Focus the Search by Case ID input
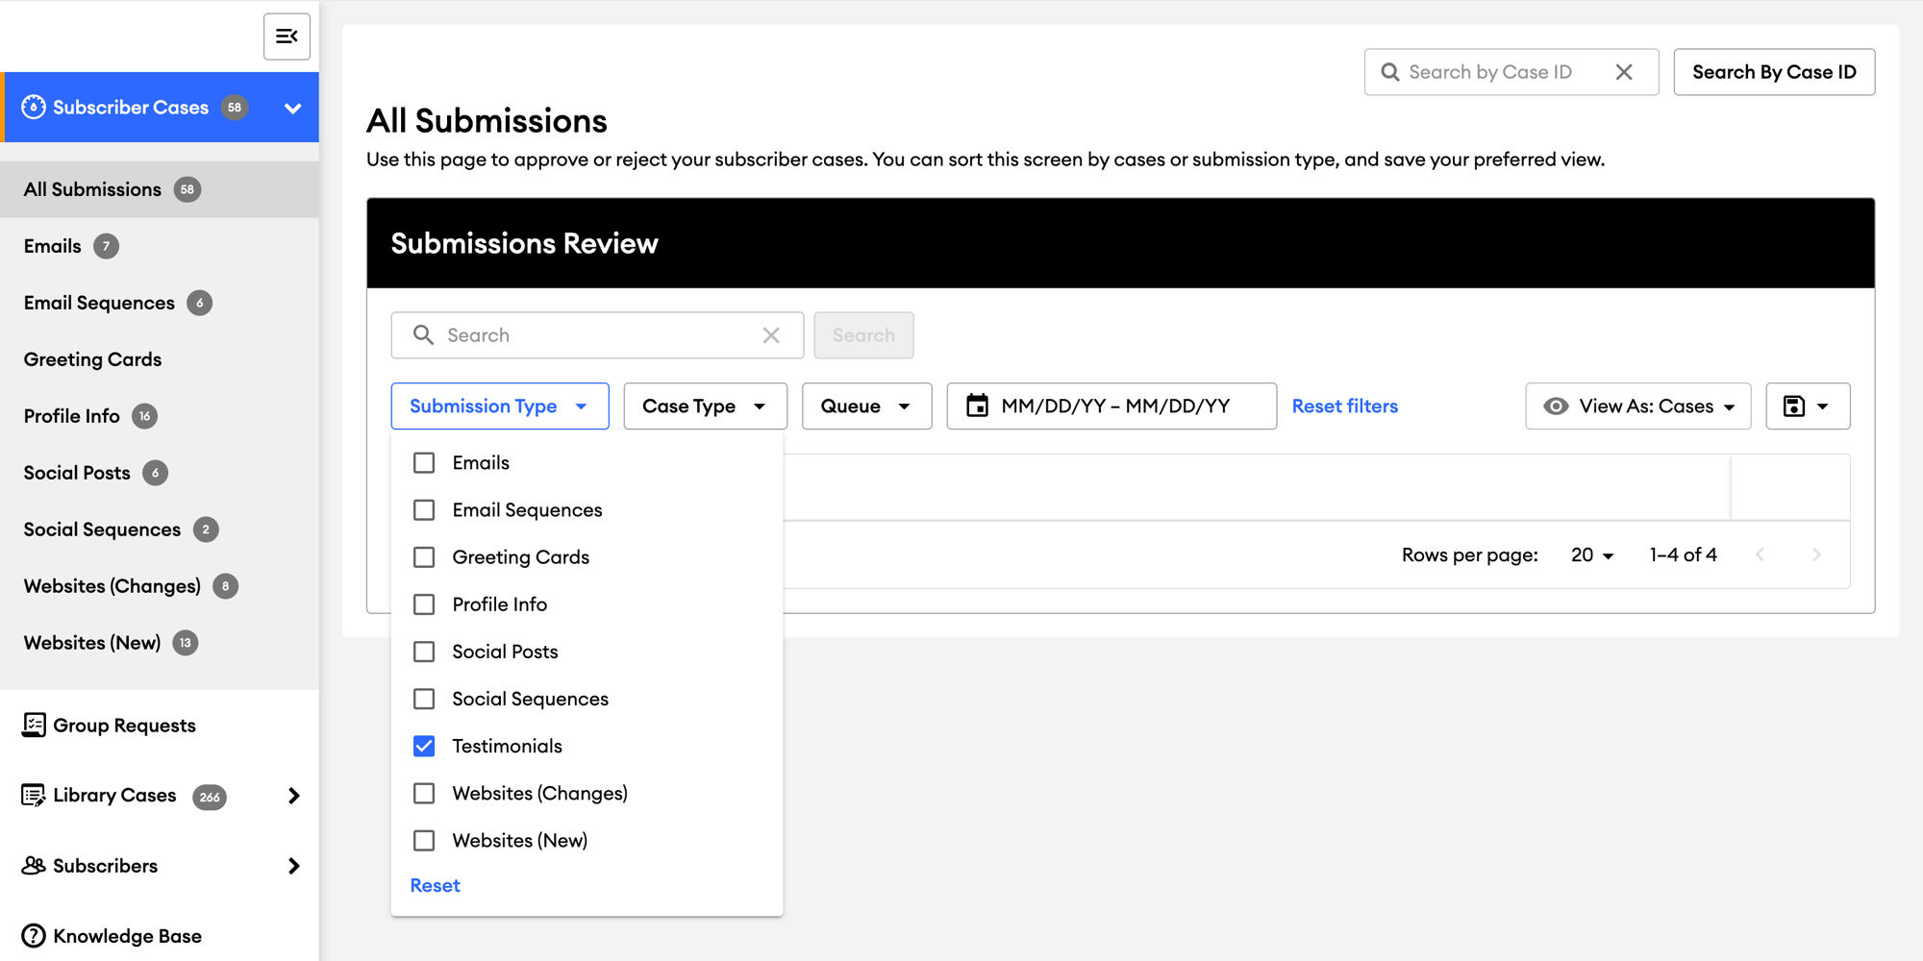 tap(1511, 72)
